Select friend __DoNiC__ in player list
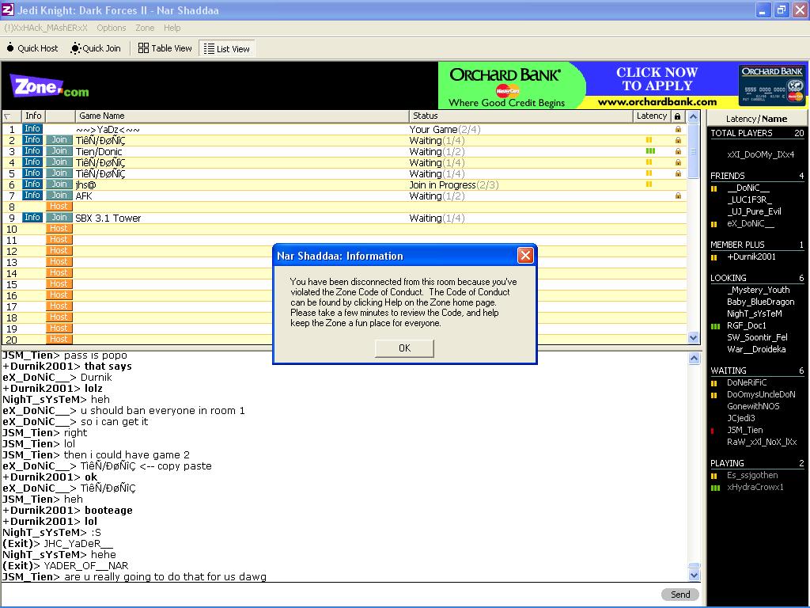The image size is (810, 608). [748, 188]
